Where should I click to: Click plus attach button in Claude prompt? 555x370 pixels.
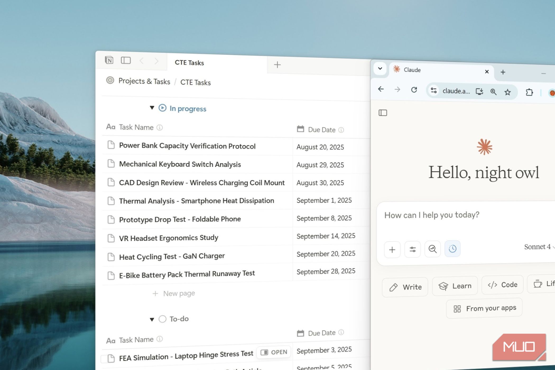(x=392, y=249)
